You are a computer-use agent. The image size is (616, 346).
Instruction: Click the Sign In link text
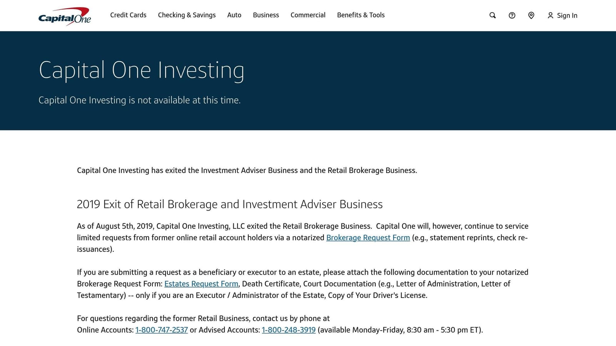[x=567, y=15]
